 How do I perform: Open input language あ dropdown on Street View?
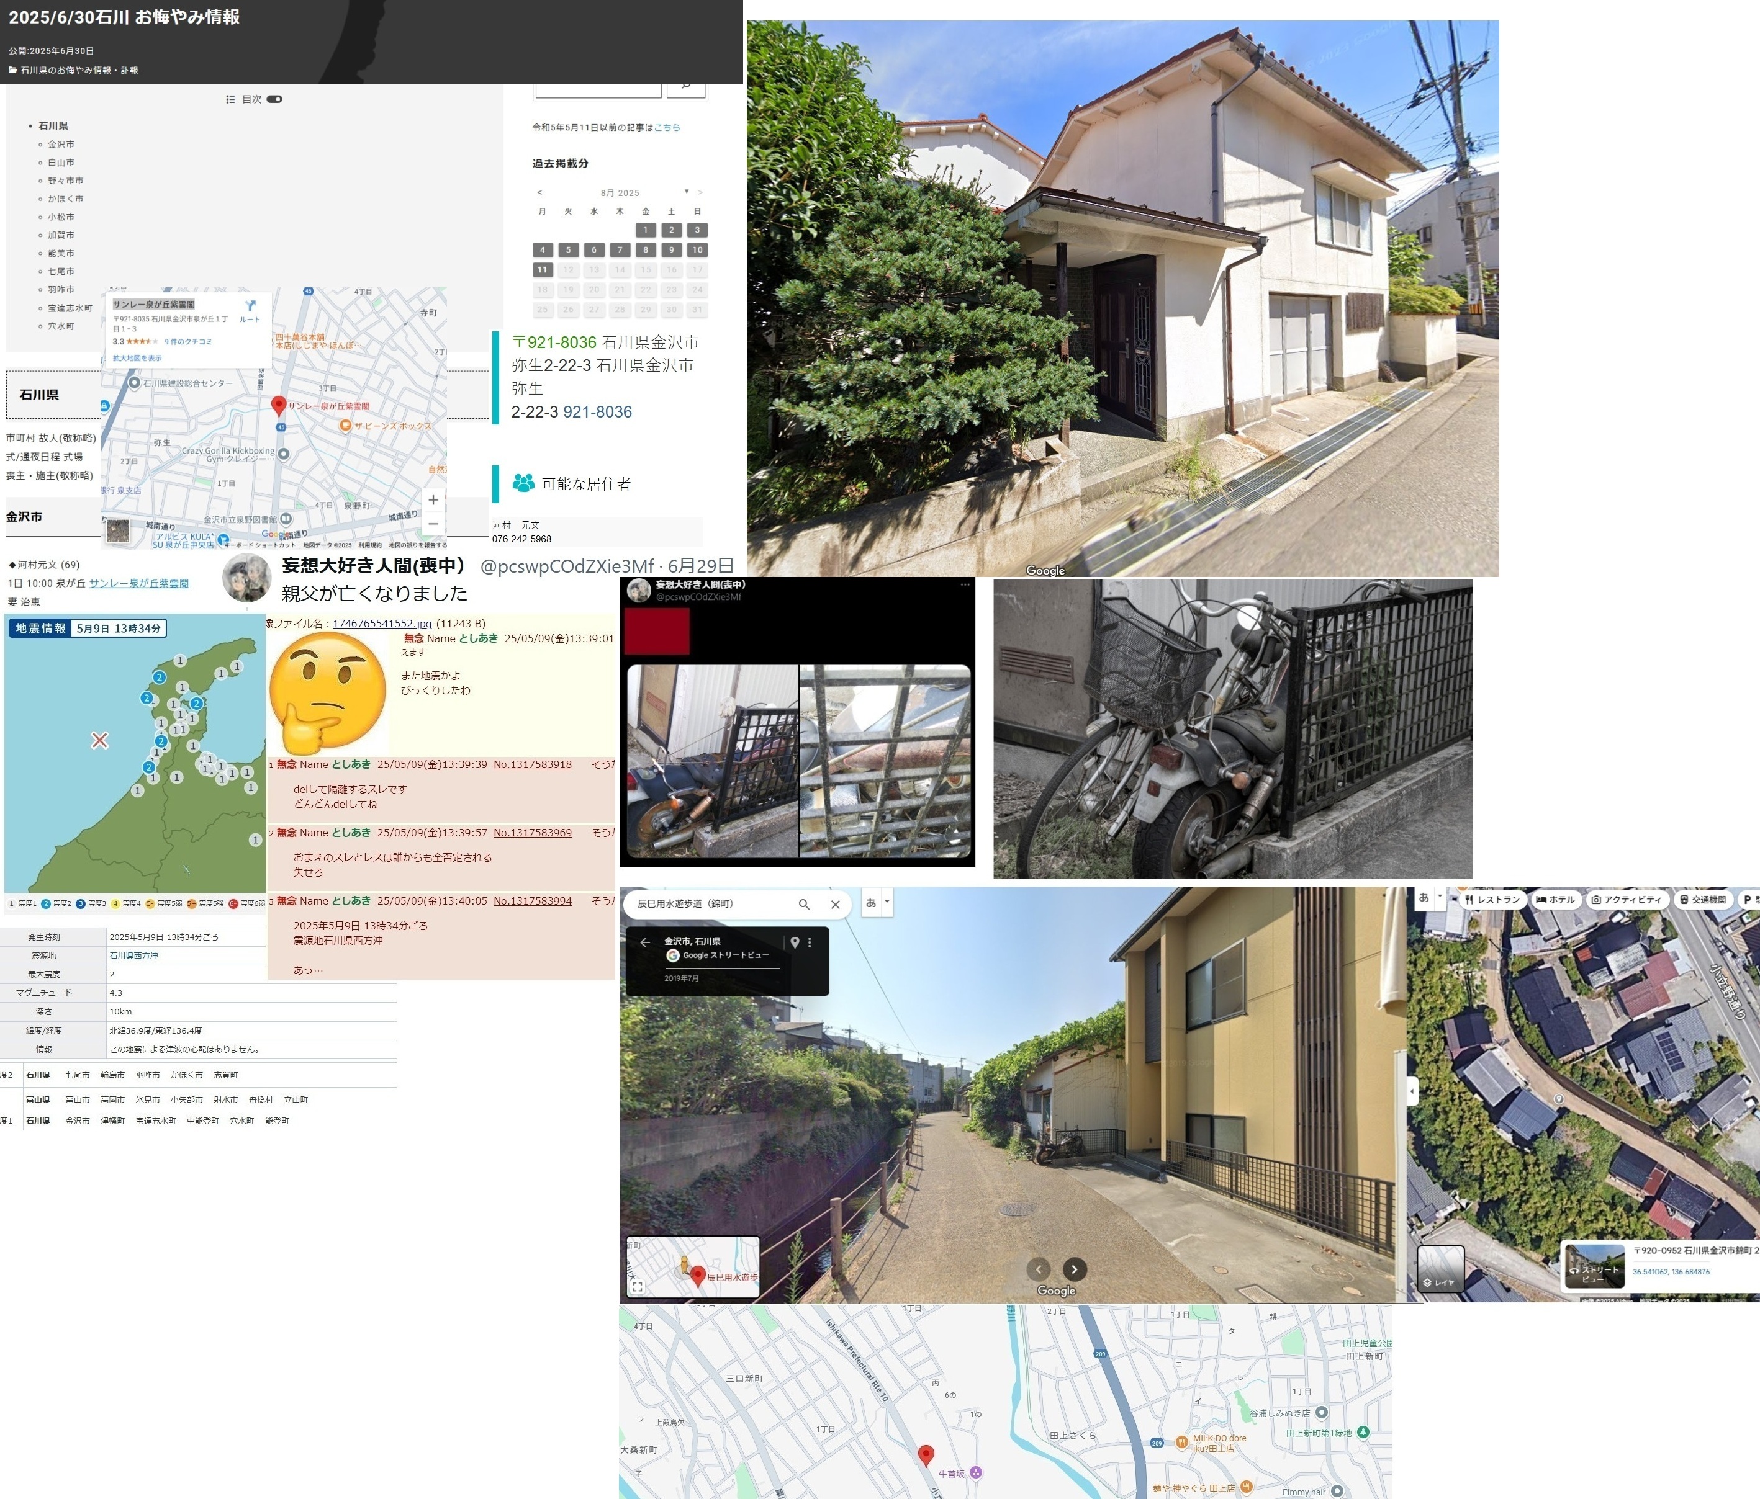[x=887, y=902]
